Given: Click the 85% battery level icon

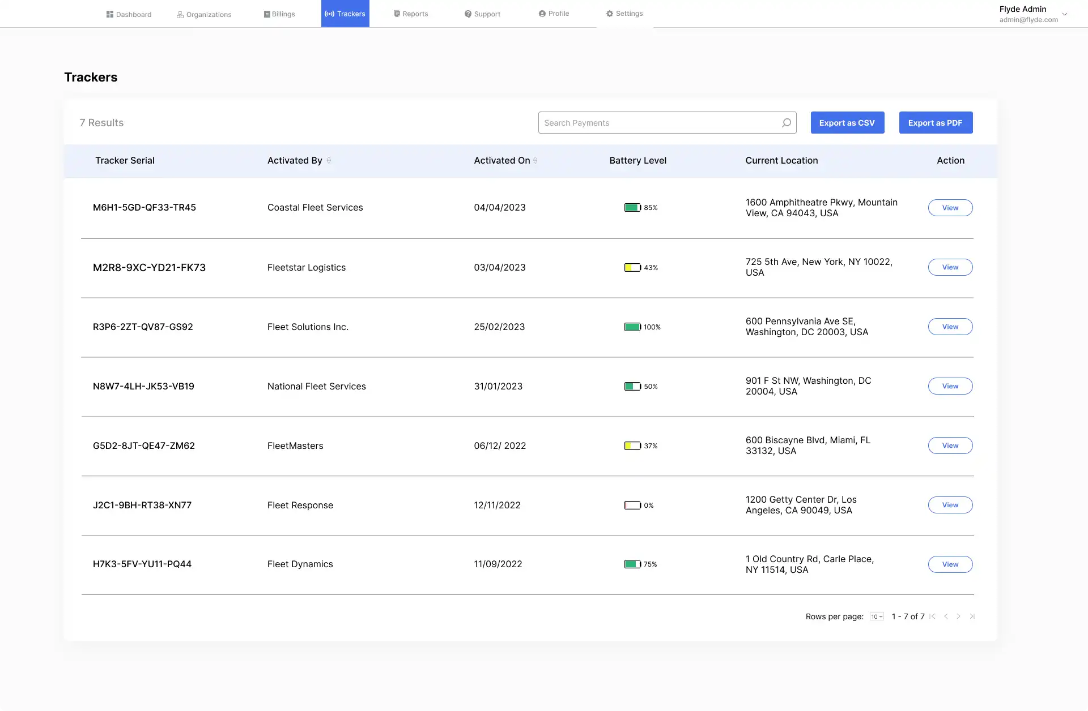Looking at the screenshot, I should point(632,208).
